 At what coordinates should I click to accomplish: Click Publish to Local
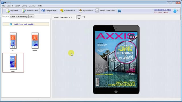pos(68,11)
